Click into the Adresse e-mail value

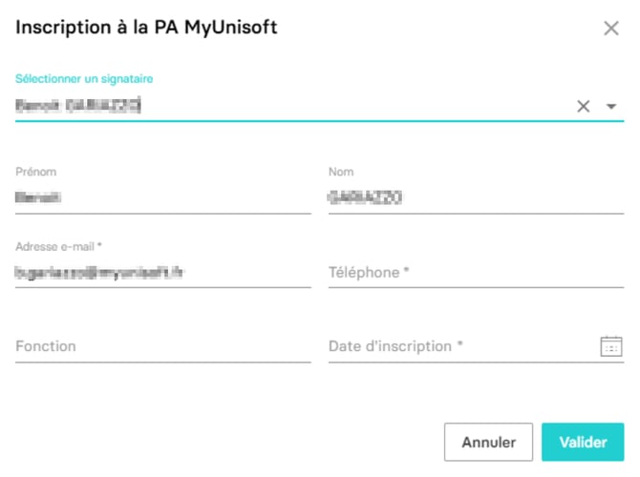click(99, 273)
